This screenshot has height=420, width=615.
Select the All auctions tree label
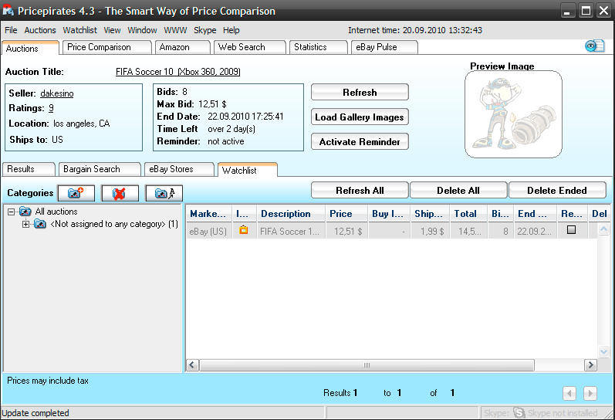tap(56, 212)
